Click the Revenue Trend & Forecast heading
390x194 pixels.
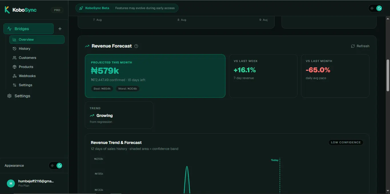[x=116, y=143]
